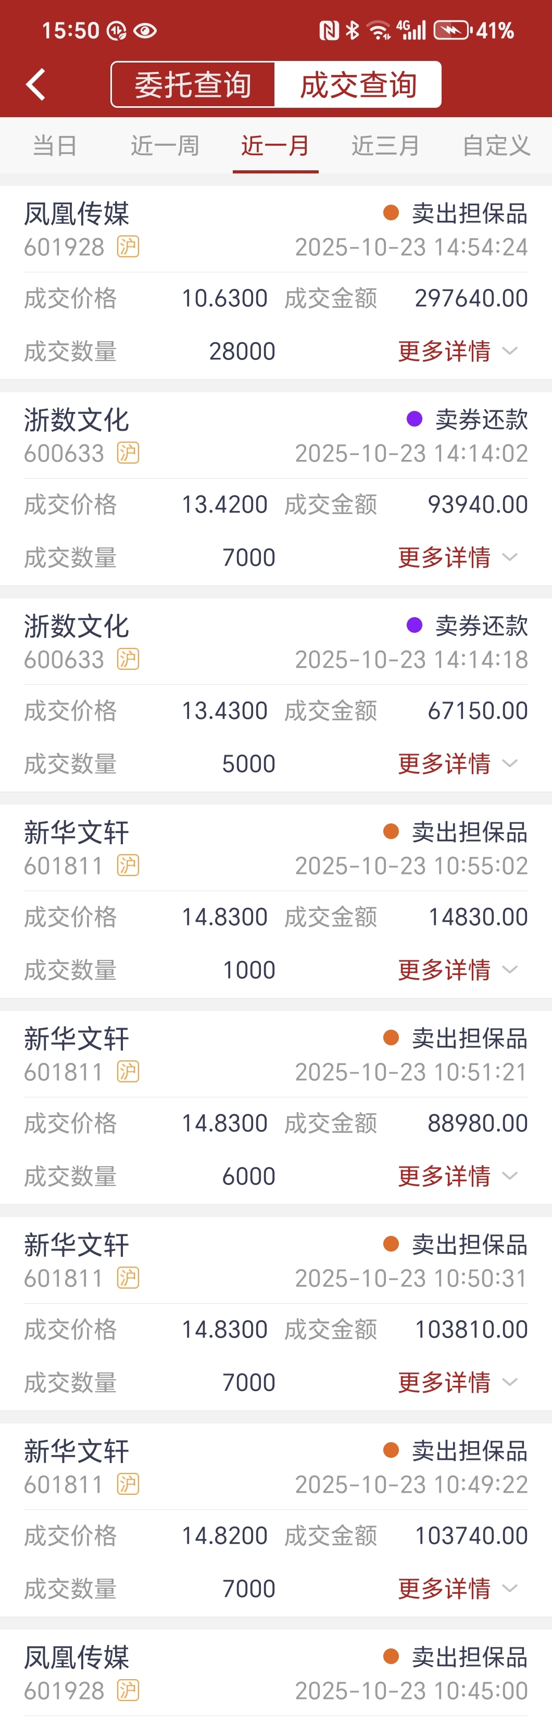552x1725 pixels.
Task: Tap the back arrow icon
Action: [x=36, y=85]
